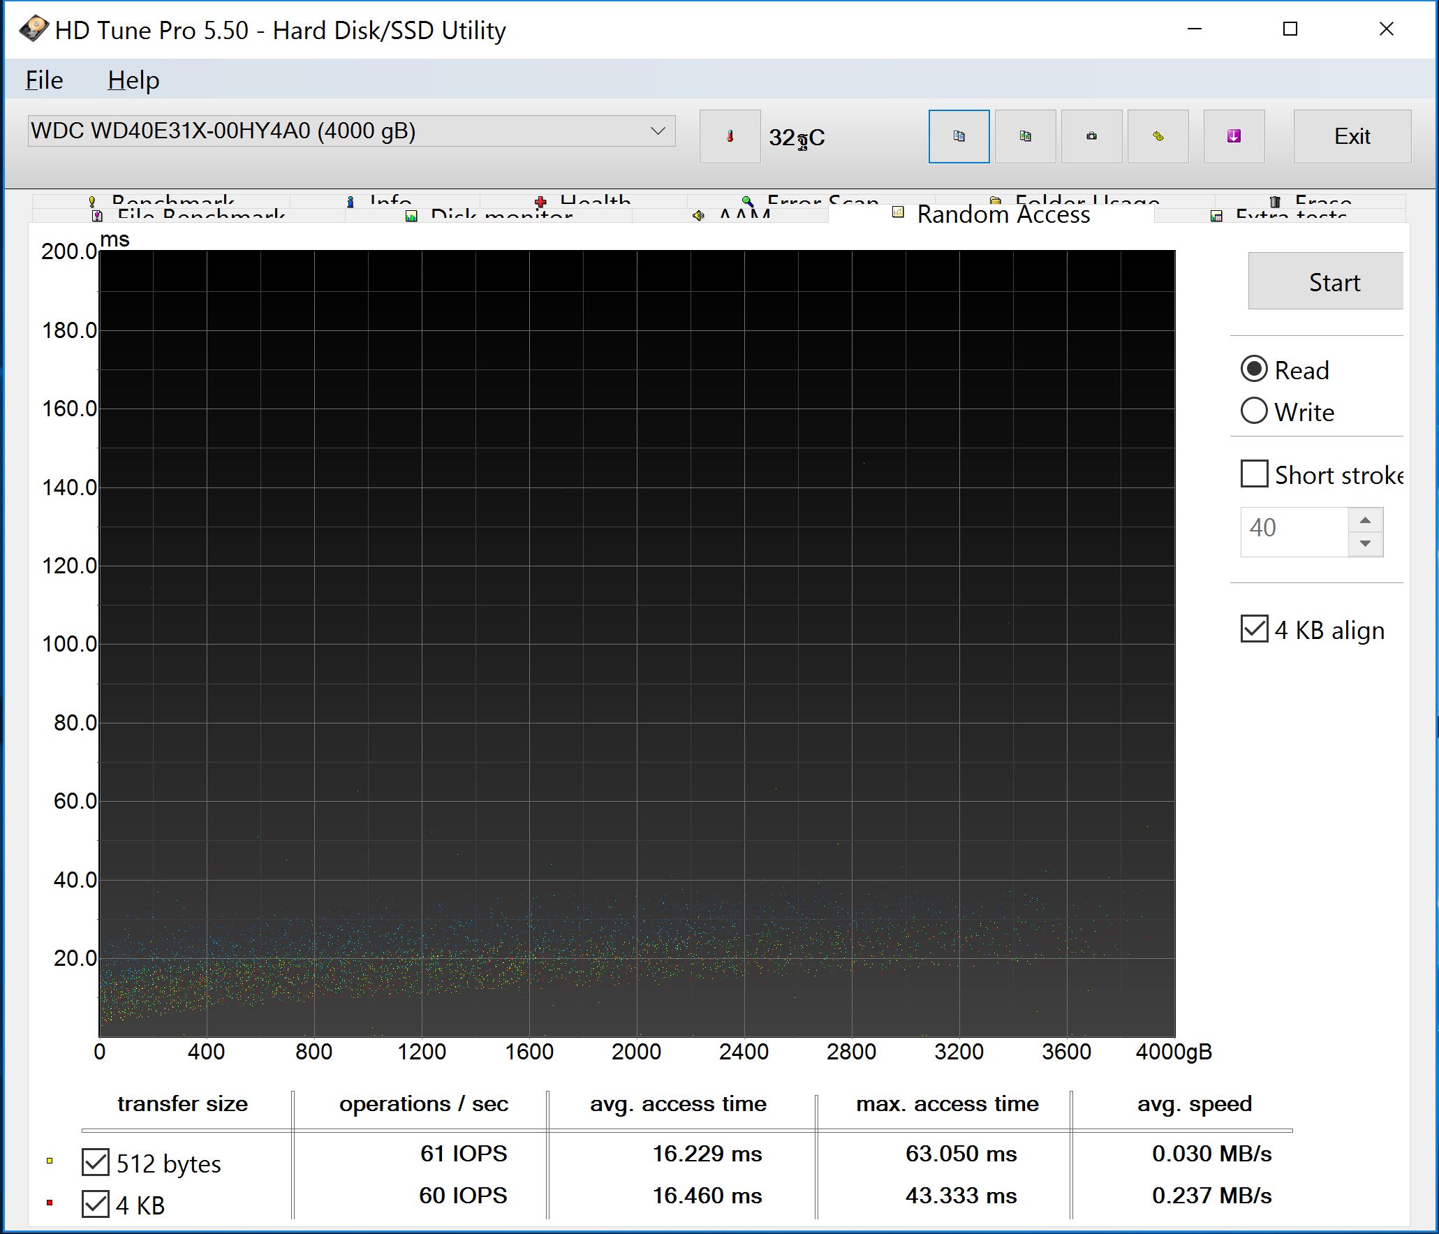Click the avg. access time column header
The width and height of the screenshot is (1439, 1234).
point(678,1103)
